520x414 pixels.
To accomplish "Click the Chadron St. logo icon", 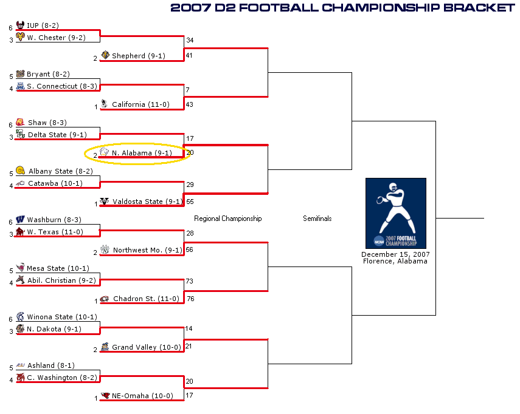I will 105,299.
